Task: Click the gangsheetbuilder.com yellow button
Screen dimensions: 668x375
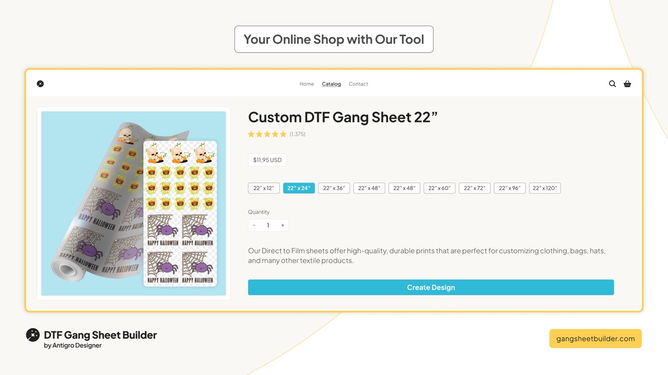Action: pyautogui.click(x=595, y=339)
